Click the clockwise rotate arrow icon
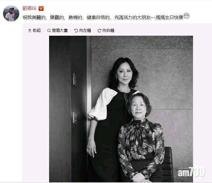Image resolution: width=212 pixels, height=183 pixels. click(x=99, y=30)
